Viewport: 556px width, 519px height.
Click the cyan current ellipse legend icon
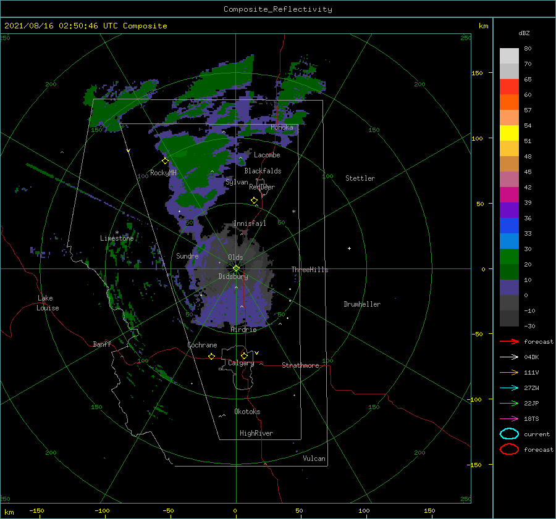pos(509,434)
